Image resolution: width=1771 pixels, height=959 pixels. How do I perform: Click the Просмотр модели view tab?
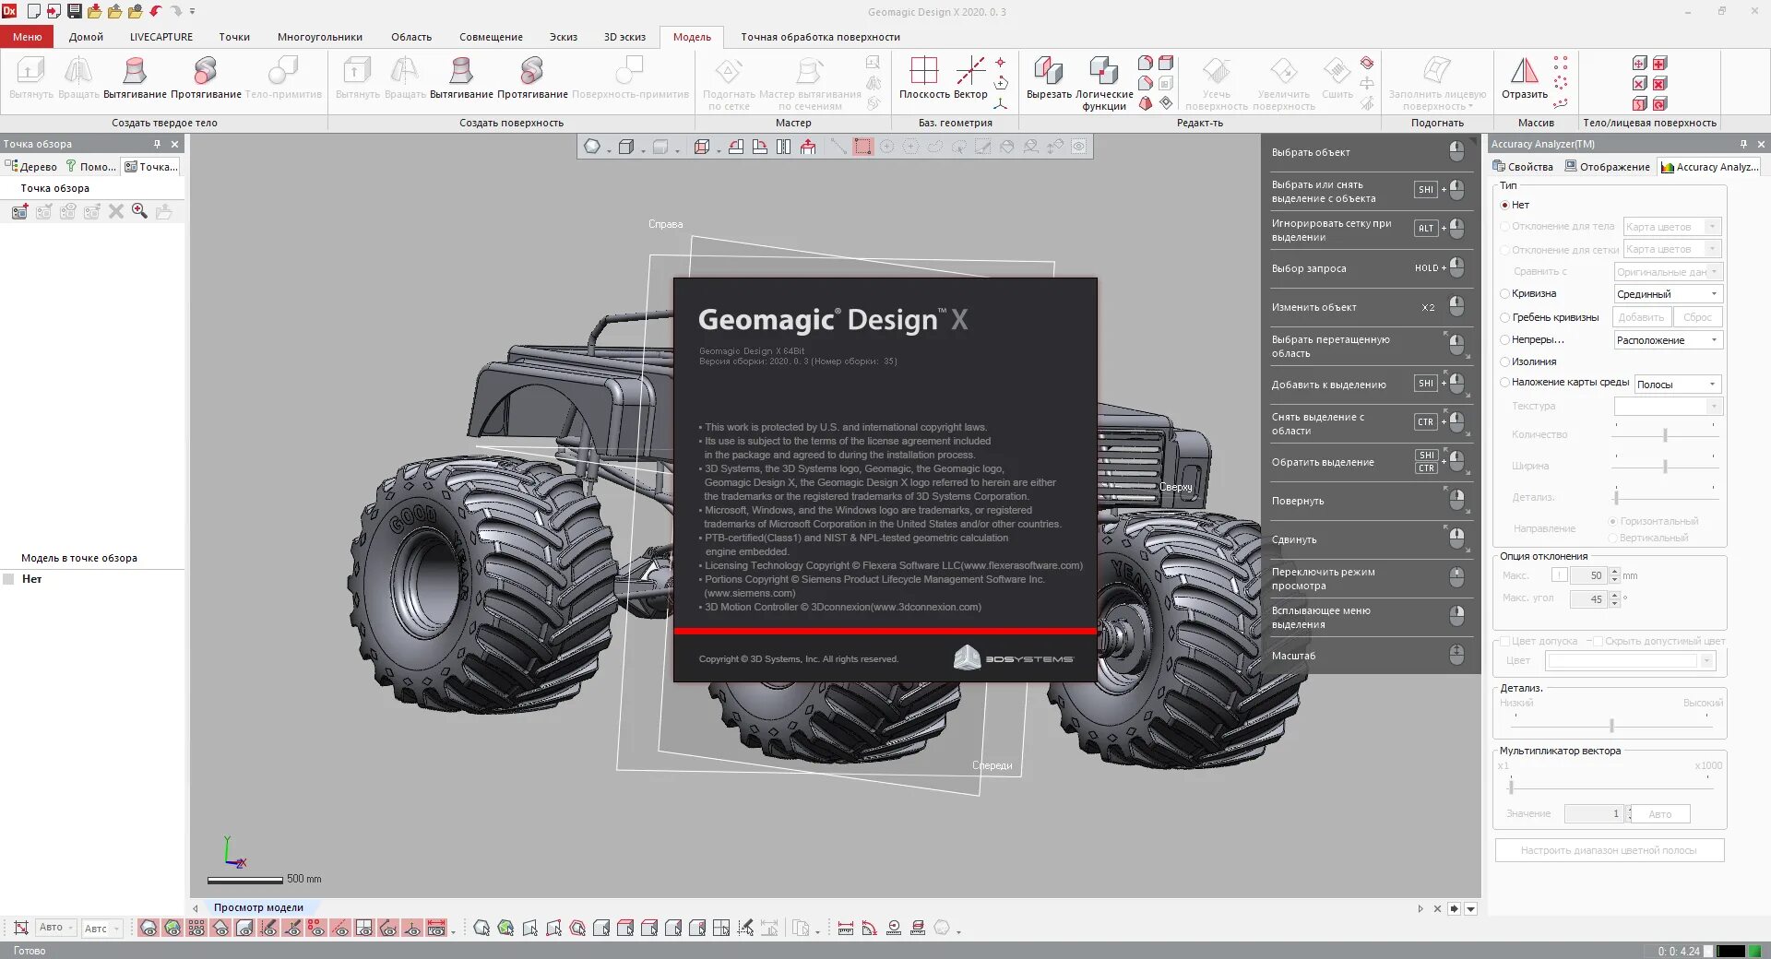[x=258, y=908]
